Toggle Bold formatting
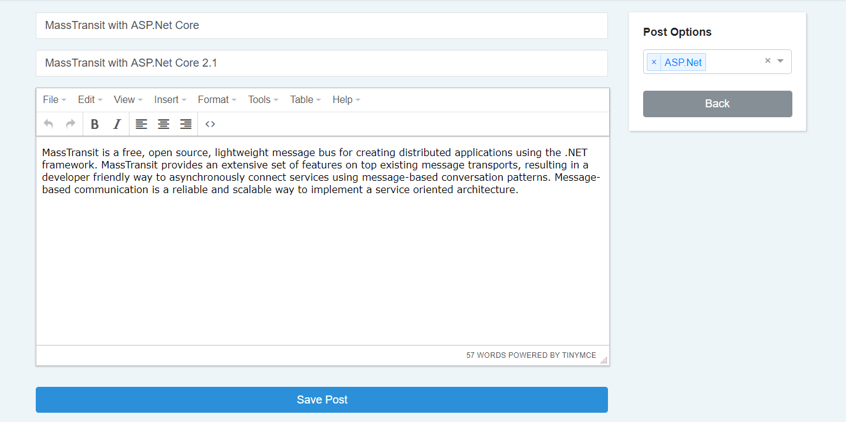Viewport: 846px width, 422px height. [95, 124]
